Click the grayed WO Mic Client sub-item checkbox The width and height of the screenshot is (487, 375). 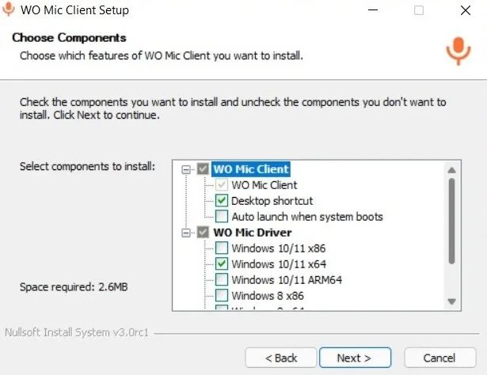click(x=222, y=185)
